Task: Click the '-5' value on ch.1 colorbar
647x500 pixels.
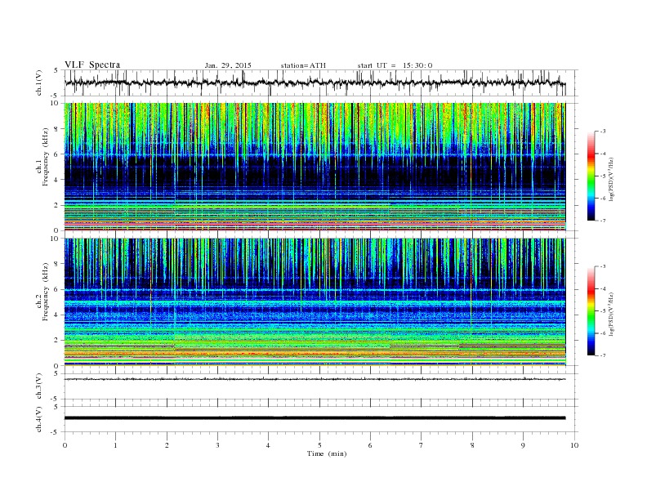Action: (603, 176)
